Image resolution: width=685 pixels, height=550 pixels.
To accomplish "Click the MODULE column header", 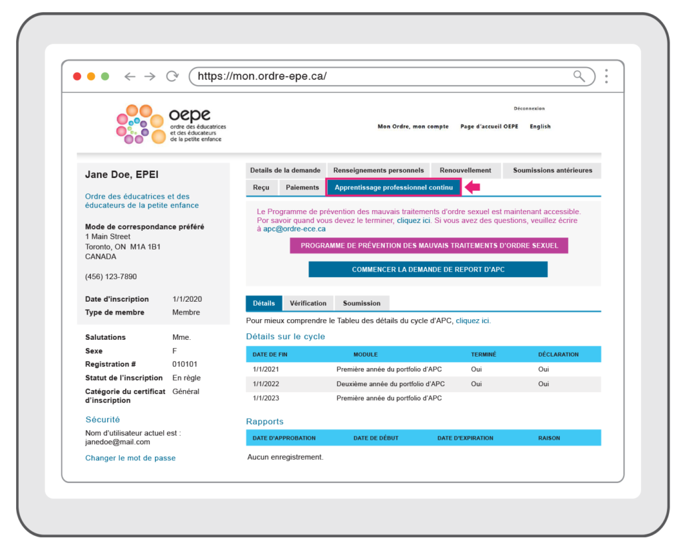I will tap(366, 355).
